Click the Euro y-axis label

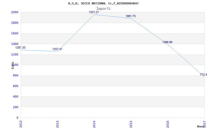point(13,65)
